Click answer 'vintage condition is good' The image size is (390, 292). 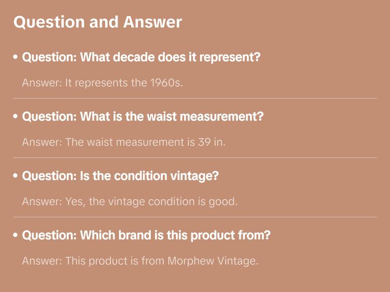(x=130, y=202)
